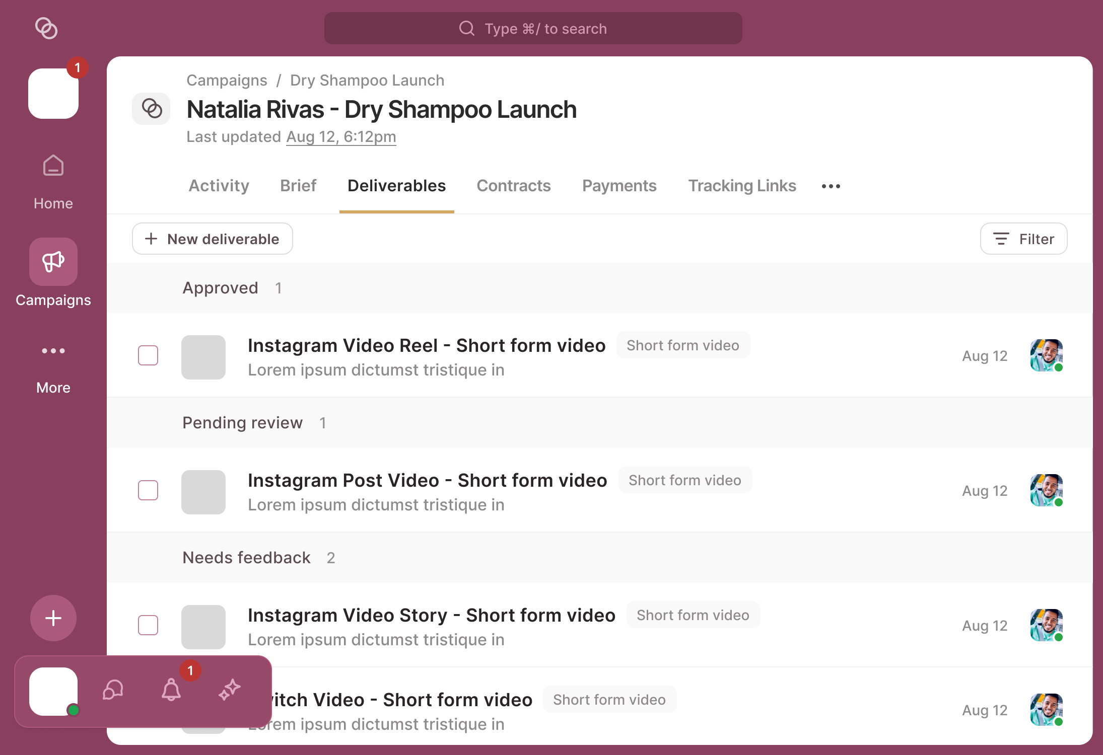Open the chat messages icon in the bottom dock

pos(112,691)
